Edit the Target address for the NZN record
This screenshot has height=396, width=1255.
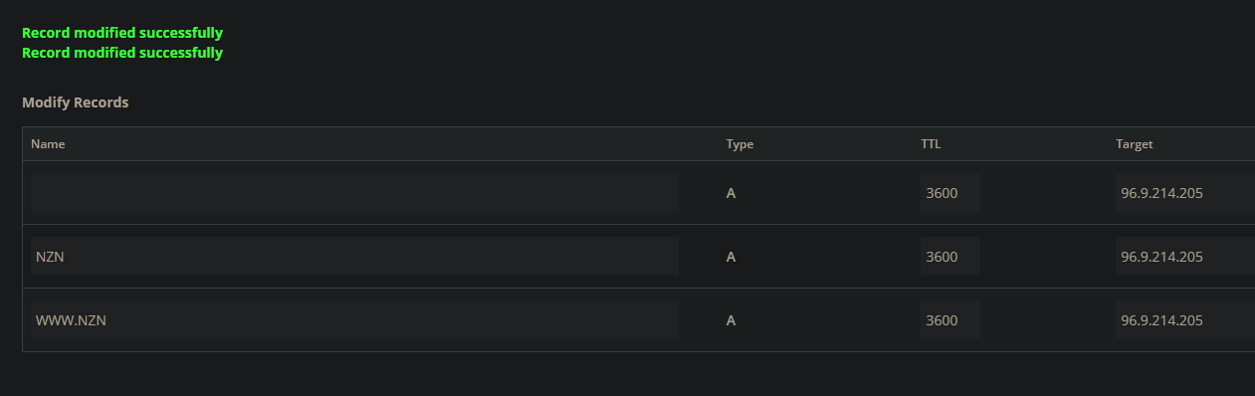pyautogui.click(x=1184, y=257)
